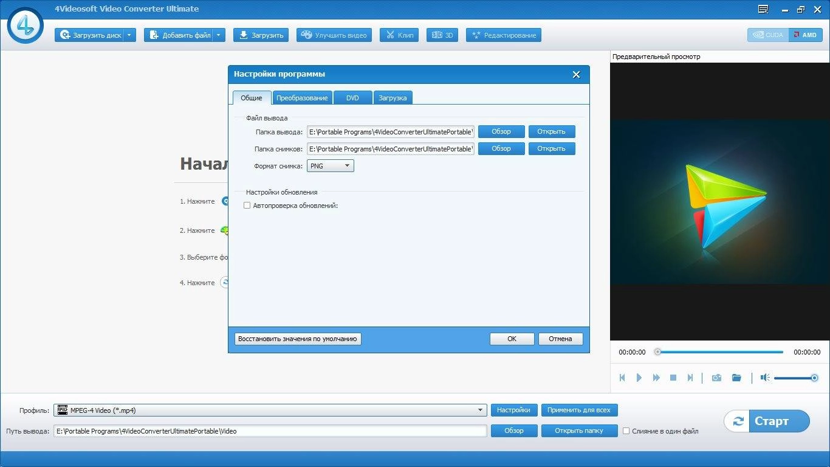Click the bottom Обзор button

pos(514,431)
